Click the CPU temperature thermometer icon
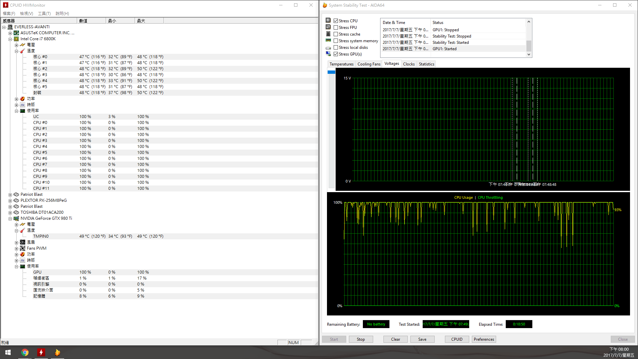 tap(23, 51)
